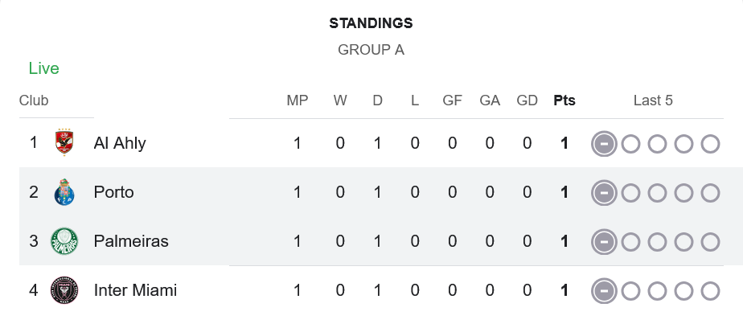The height and width of the screenshot is (328, 743).
Task: Open the Al Ahly team name link
Action: [120, 143]
